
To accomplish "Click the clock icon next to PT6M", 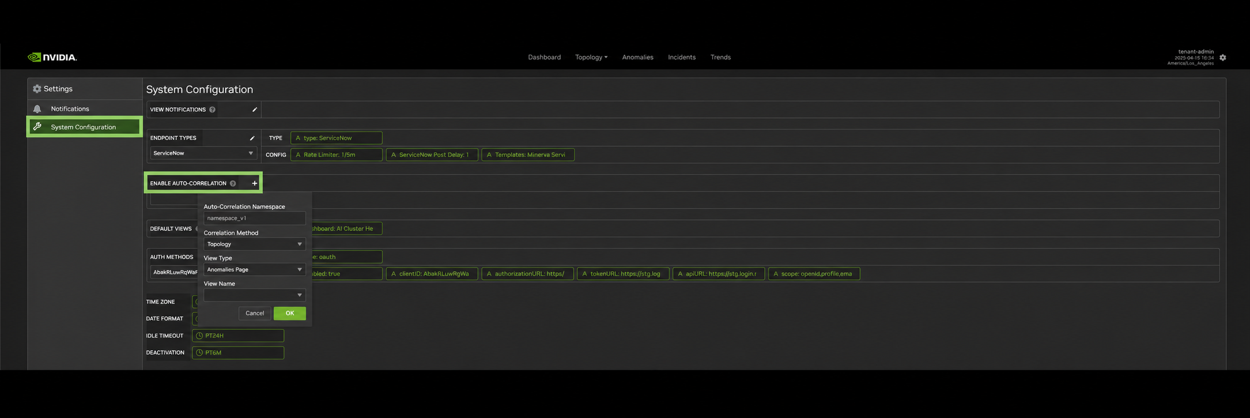I will (x=199, y=353).
